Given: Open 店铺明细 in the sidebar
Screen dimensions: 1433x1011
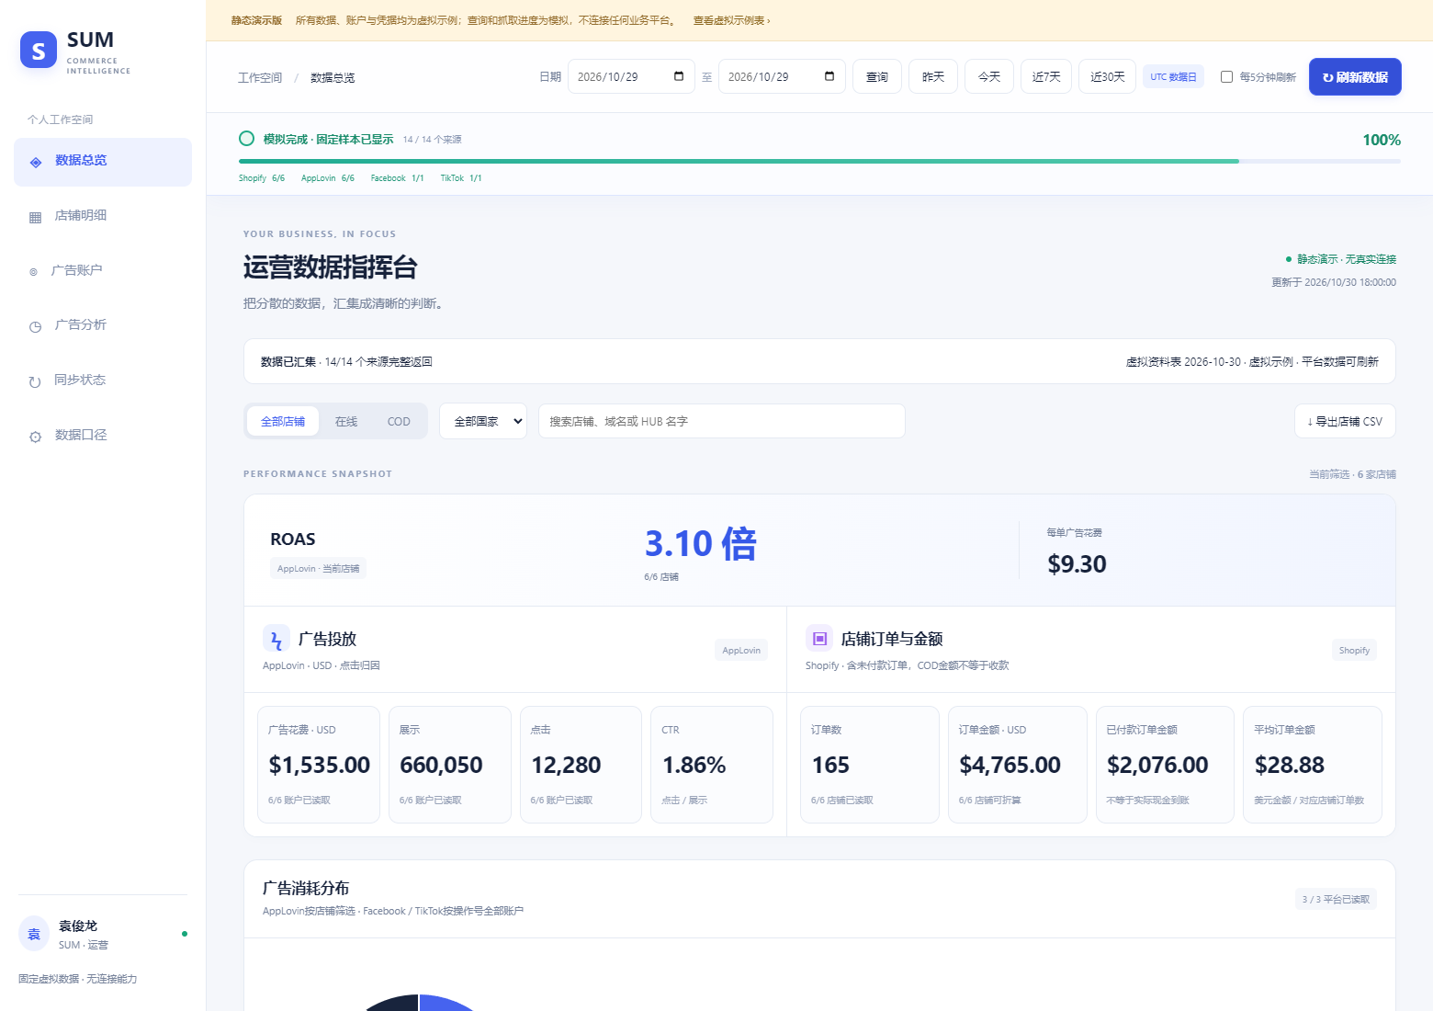Looking at the screenshot, I should pos(103,216).
